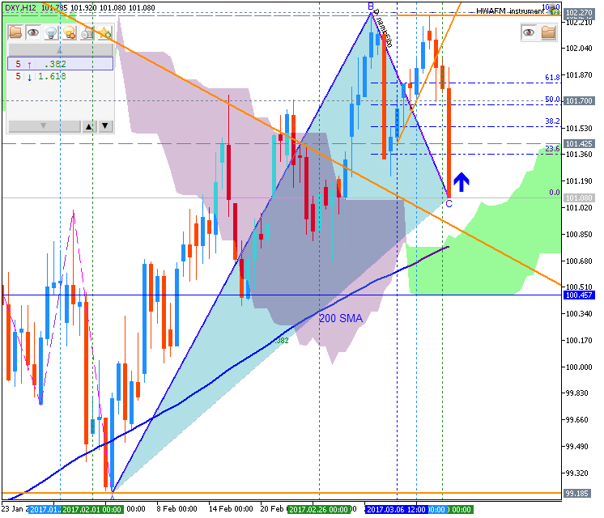Click the 2017.02.26 00:00 date marker
The width and height of the screenshot is (604, 518).
coord(318,510)
